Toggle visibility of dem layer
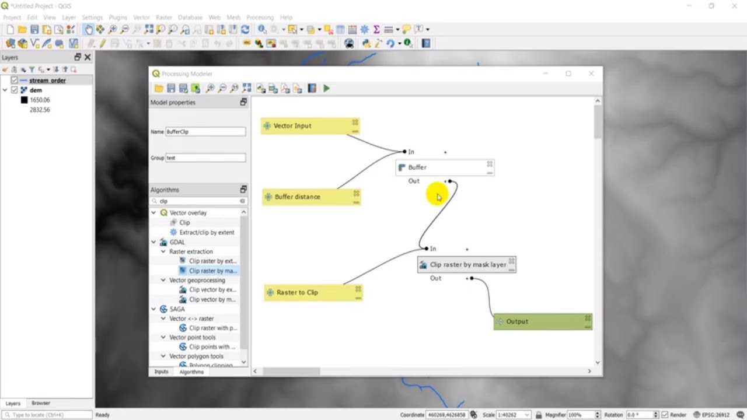Screen dimensions: 747x420 [x=15, y=90]
